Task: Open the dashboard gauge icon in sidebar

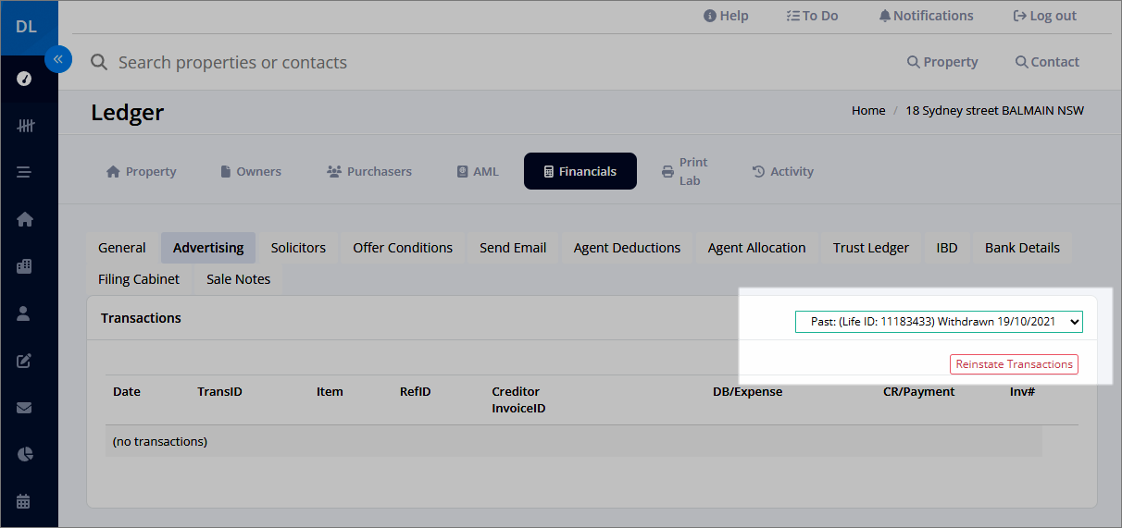Action: click(x=25, y=79)
